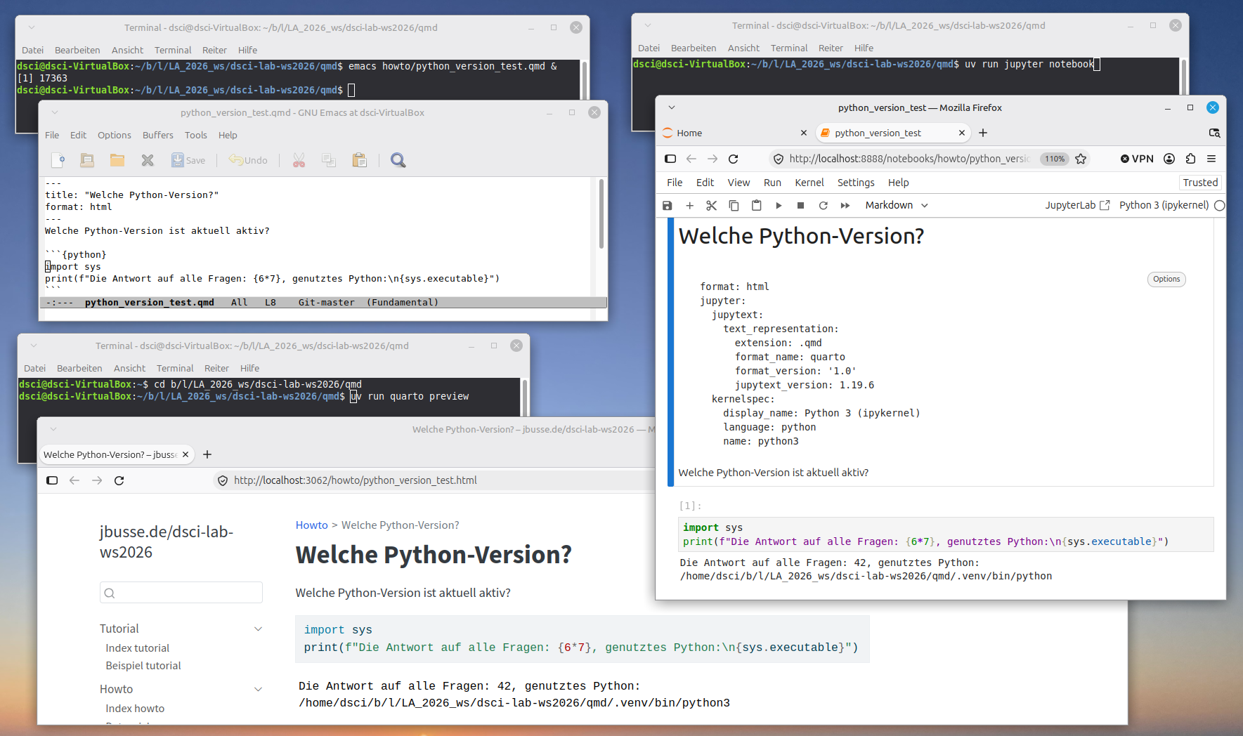Click the 110% zoom level indicator
Viewport: 1243px width, 736px height.
[x=1055, y=159]
